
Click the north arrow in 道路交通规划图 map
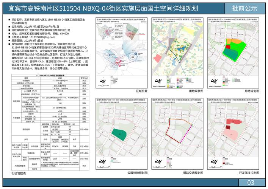pos(159,161)
